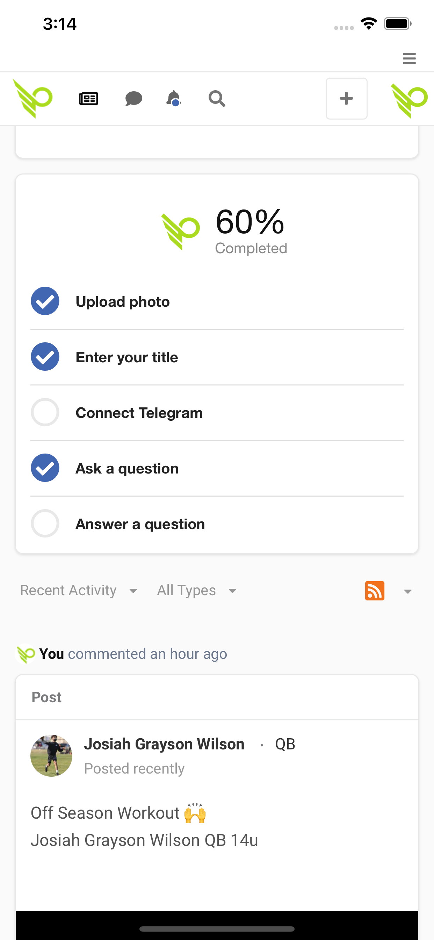Toggle the Answer a question circle
The width and height of the screenshot is (434, 940).
[45, 523]
